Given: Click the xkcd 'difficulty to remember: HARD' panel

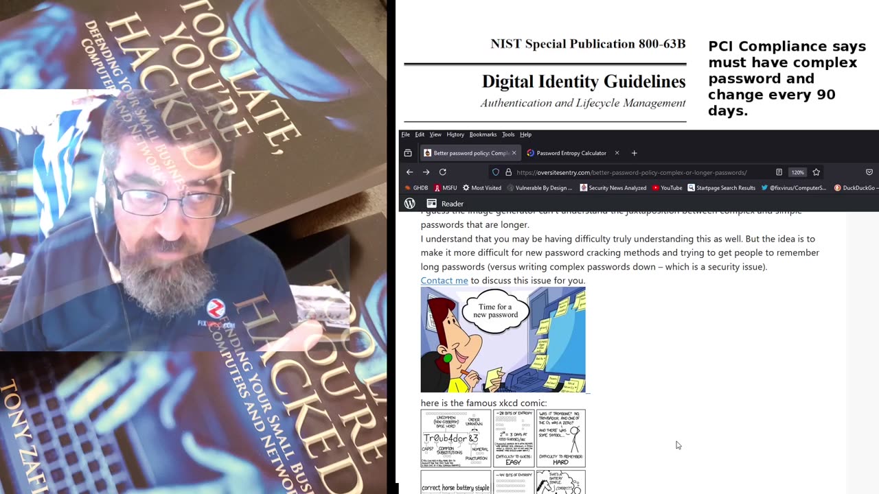Looking at the screenshot, I should 561,438.
